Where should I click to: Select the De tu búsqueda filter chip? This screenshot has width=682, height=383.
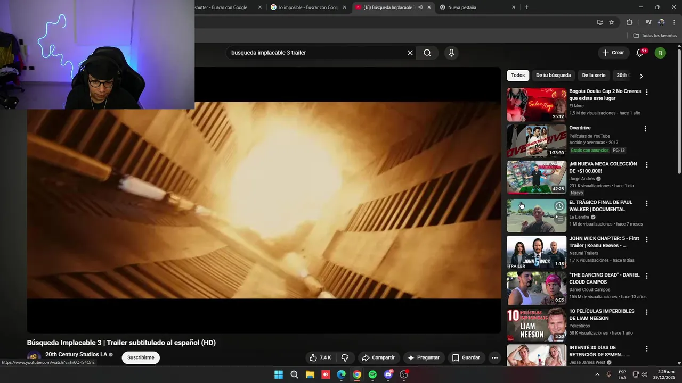coord(553,76)
